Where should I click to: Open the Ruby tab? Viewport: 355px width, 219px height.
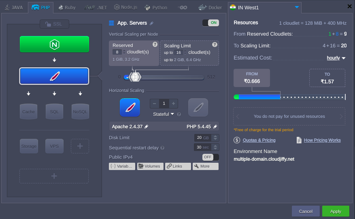(67, 7)
